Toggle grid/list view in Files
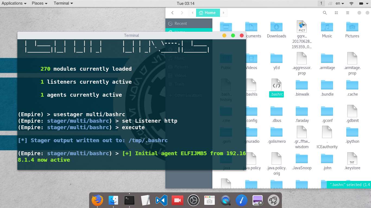Screen dimensions: 371x208 (x=336, y=13)
